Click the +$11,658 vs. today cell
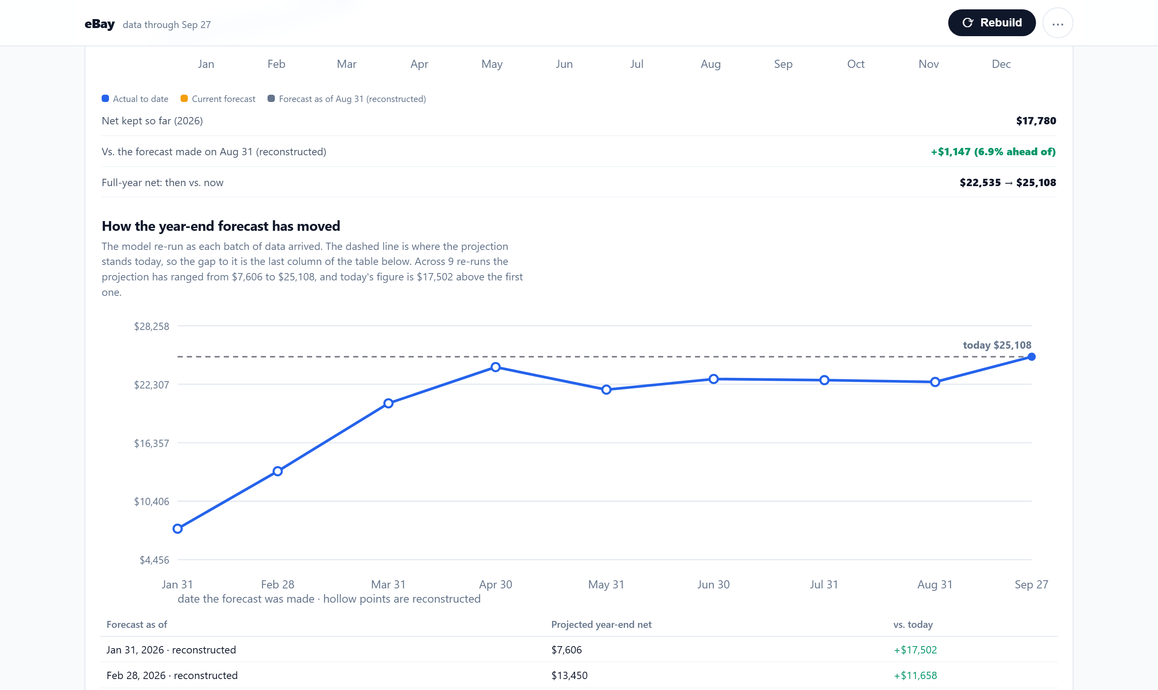The width and height of the screenshot is (1158, 690). (915, 675)
